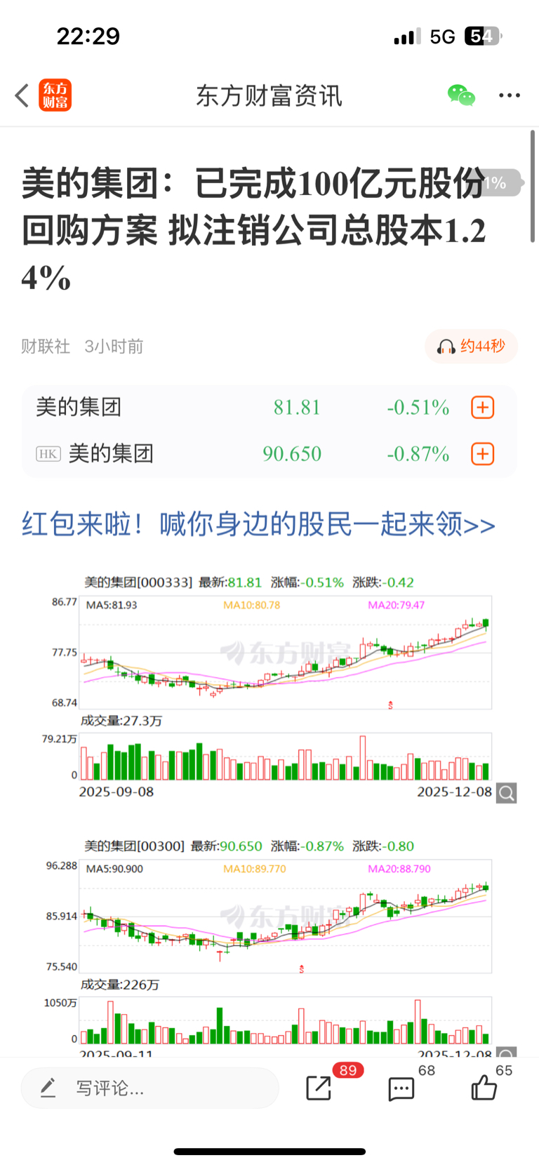This screenshot has height=1167, width=539.
Task: Tap the 3小时前 timestamp
Action: pos(114,346)
